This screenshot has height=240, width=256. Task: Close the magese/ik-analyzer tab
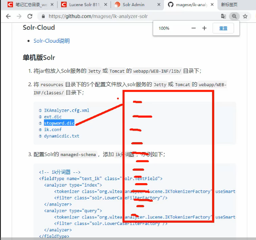point(212,5)
